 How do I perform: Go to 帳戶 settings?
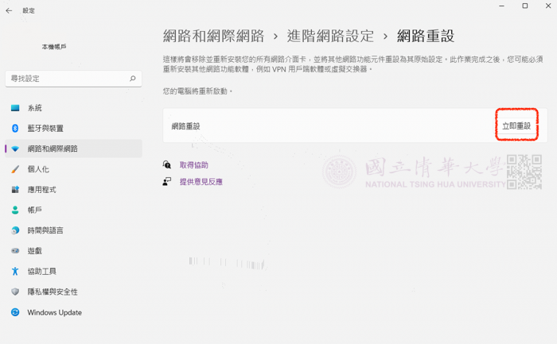[x=35, y=210]
